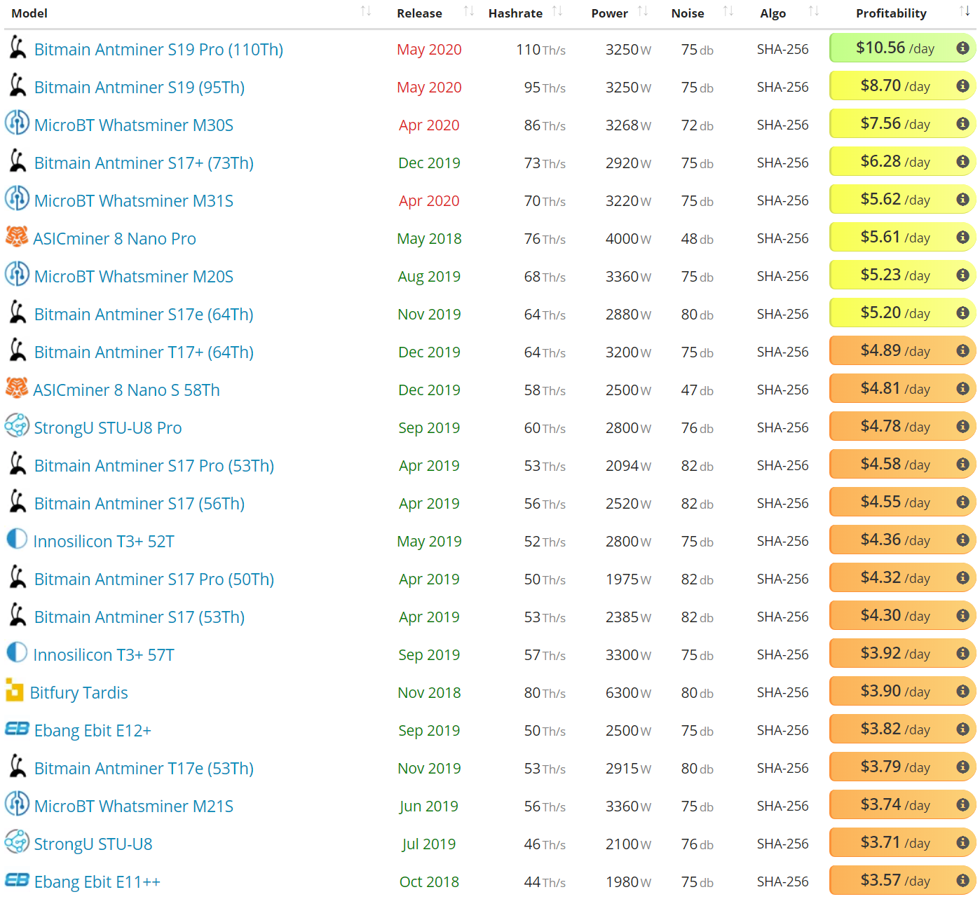Click the 47db noise value
Screen dimensions: 980x899
click(697, 390)
